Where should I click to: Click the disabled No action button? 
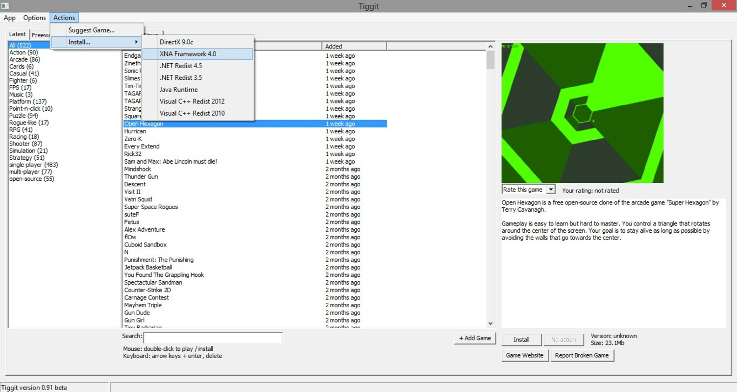point(564,340)
